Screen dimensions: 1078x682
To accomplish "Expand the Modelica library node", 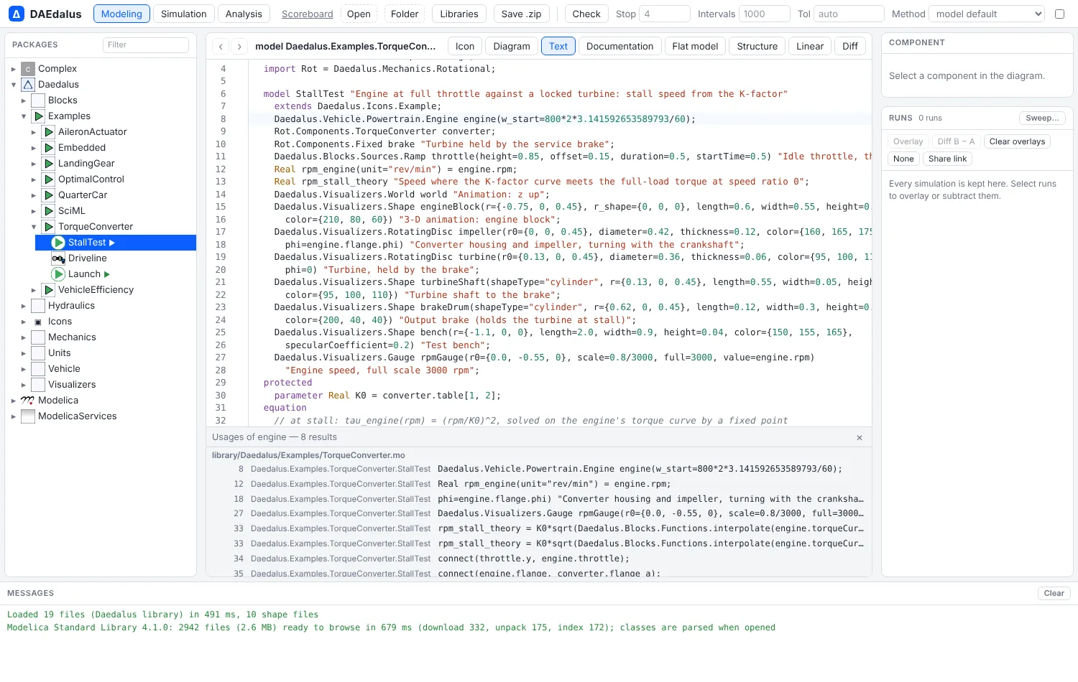I will pyautogui.click(x=13, y=401).
